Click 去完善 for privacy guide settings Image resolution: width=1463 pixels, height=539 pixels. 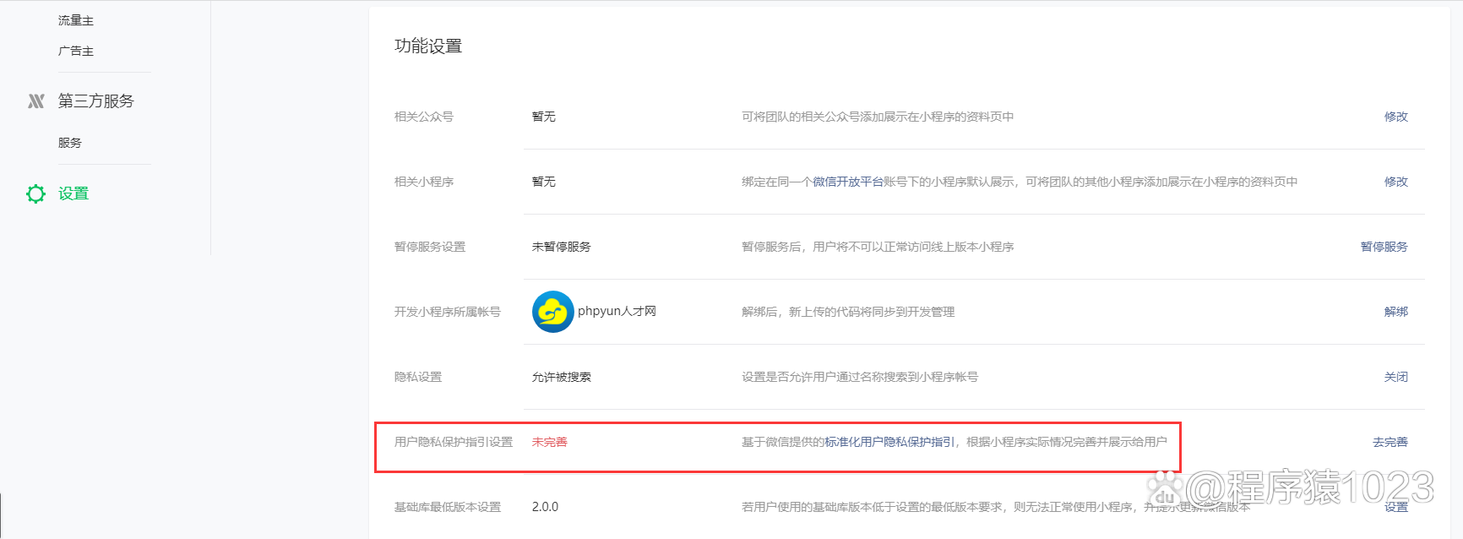click(1390, 442)
